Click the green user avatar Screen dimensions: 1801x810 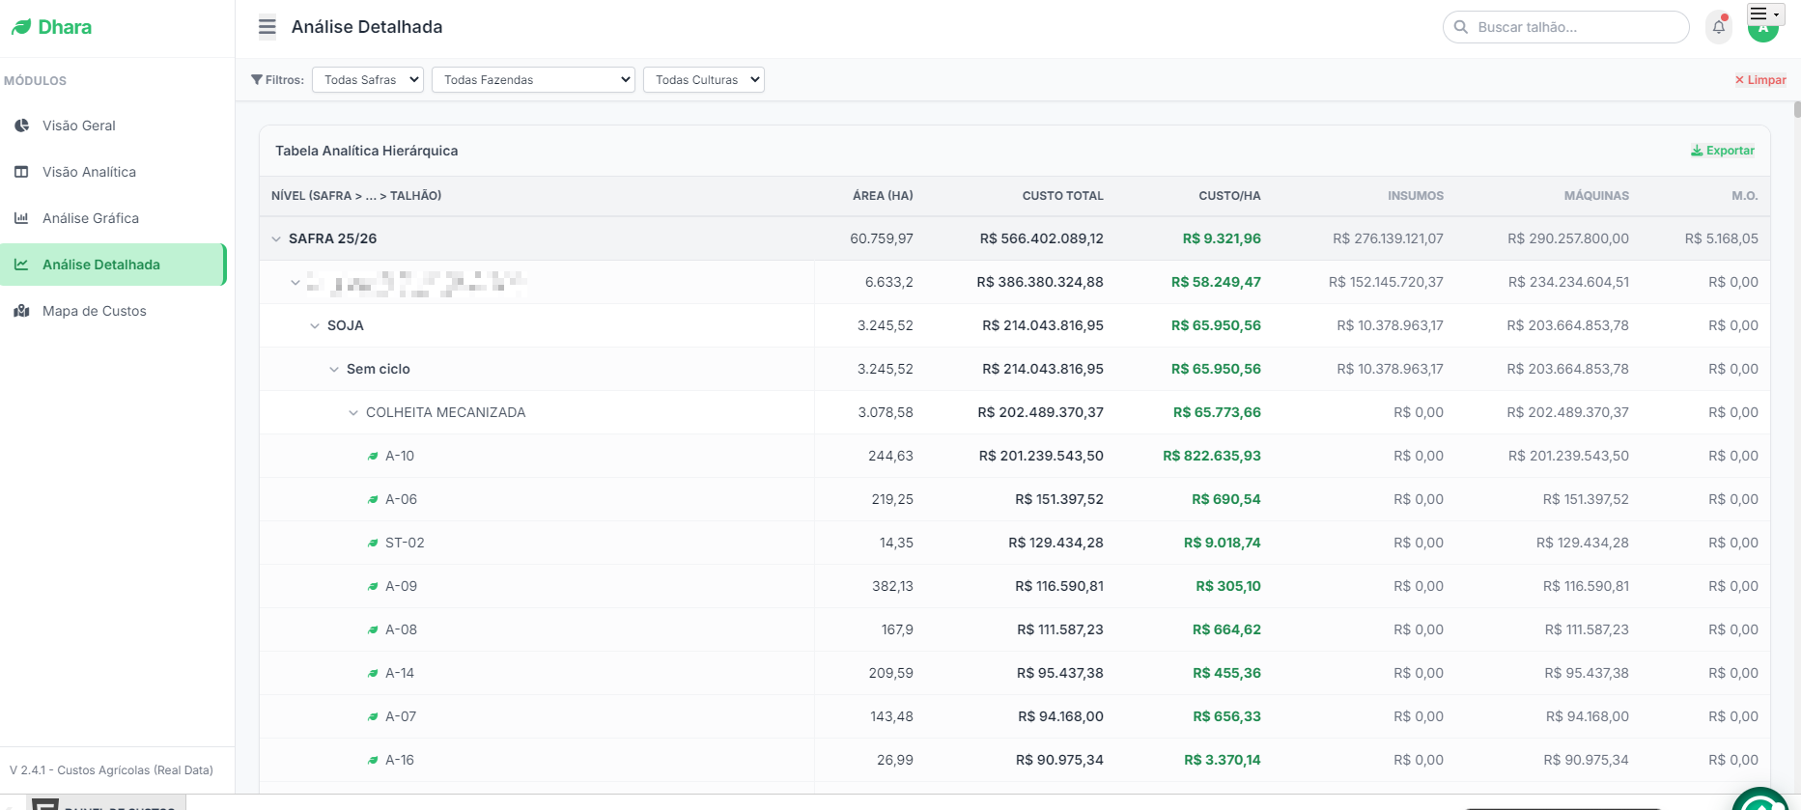tap(1763, 31)
